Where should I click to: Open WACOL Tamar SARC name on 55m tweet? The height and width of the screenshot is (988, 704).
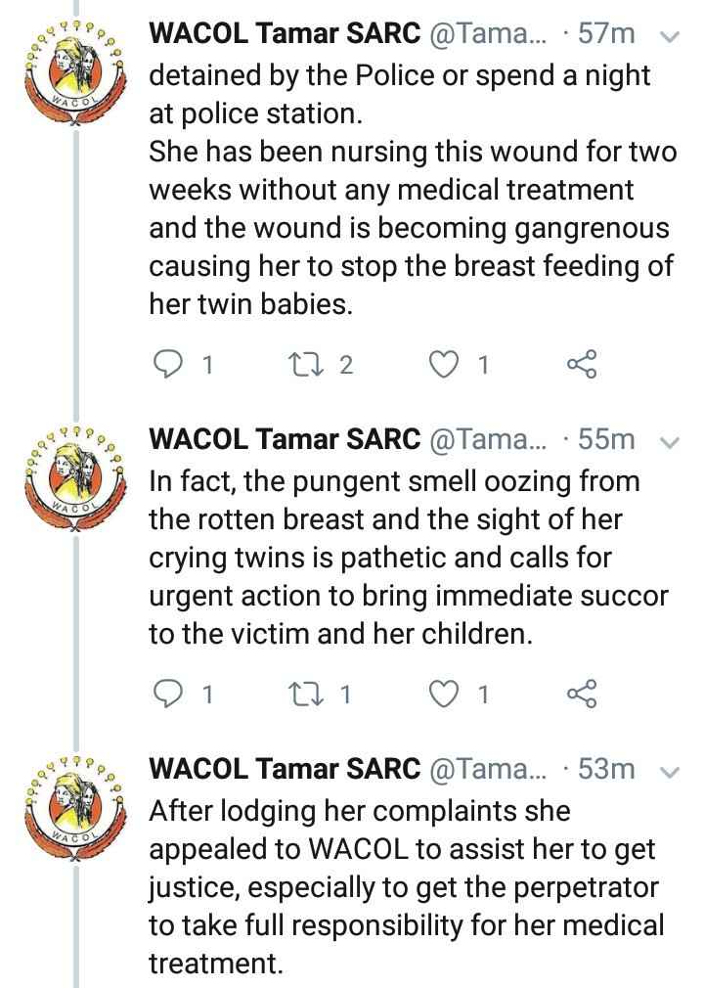(x=285, y=440)
